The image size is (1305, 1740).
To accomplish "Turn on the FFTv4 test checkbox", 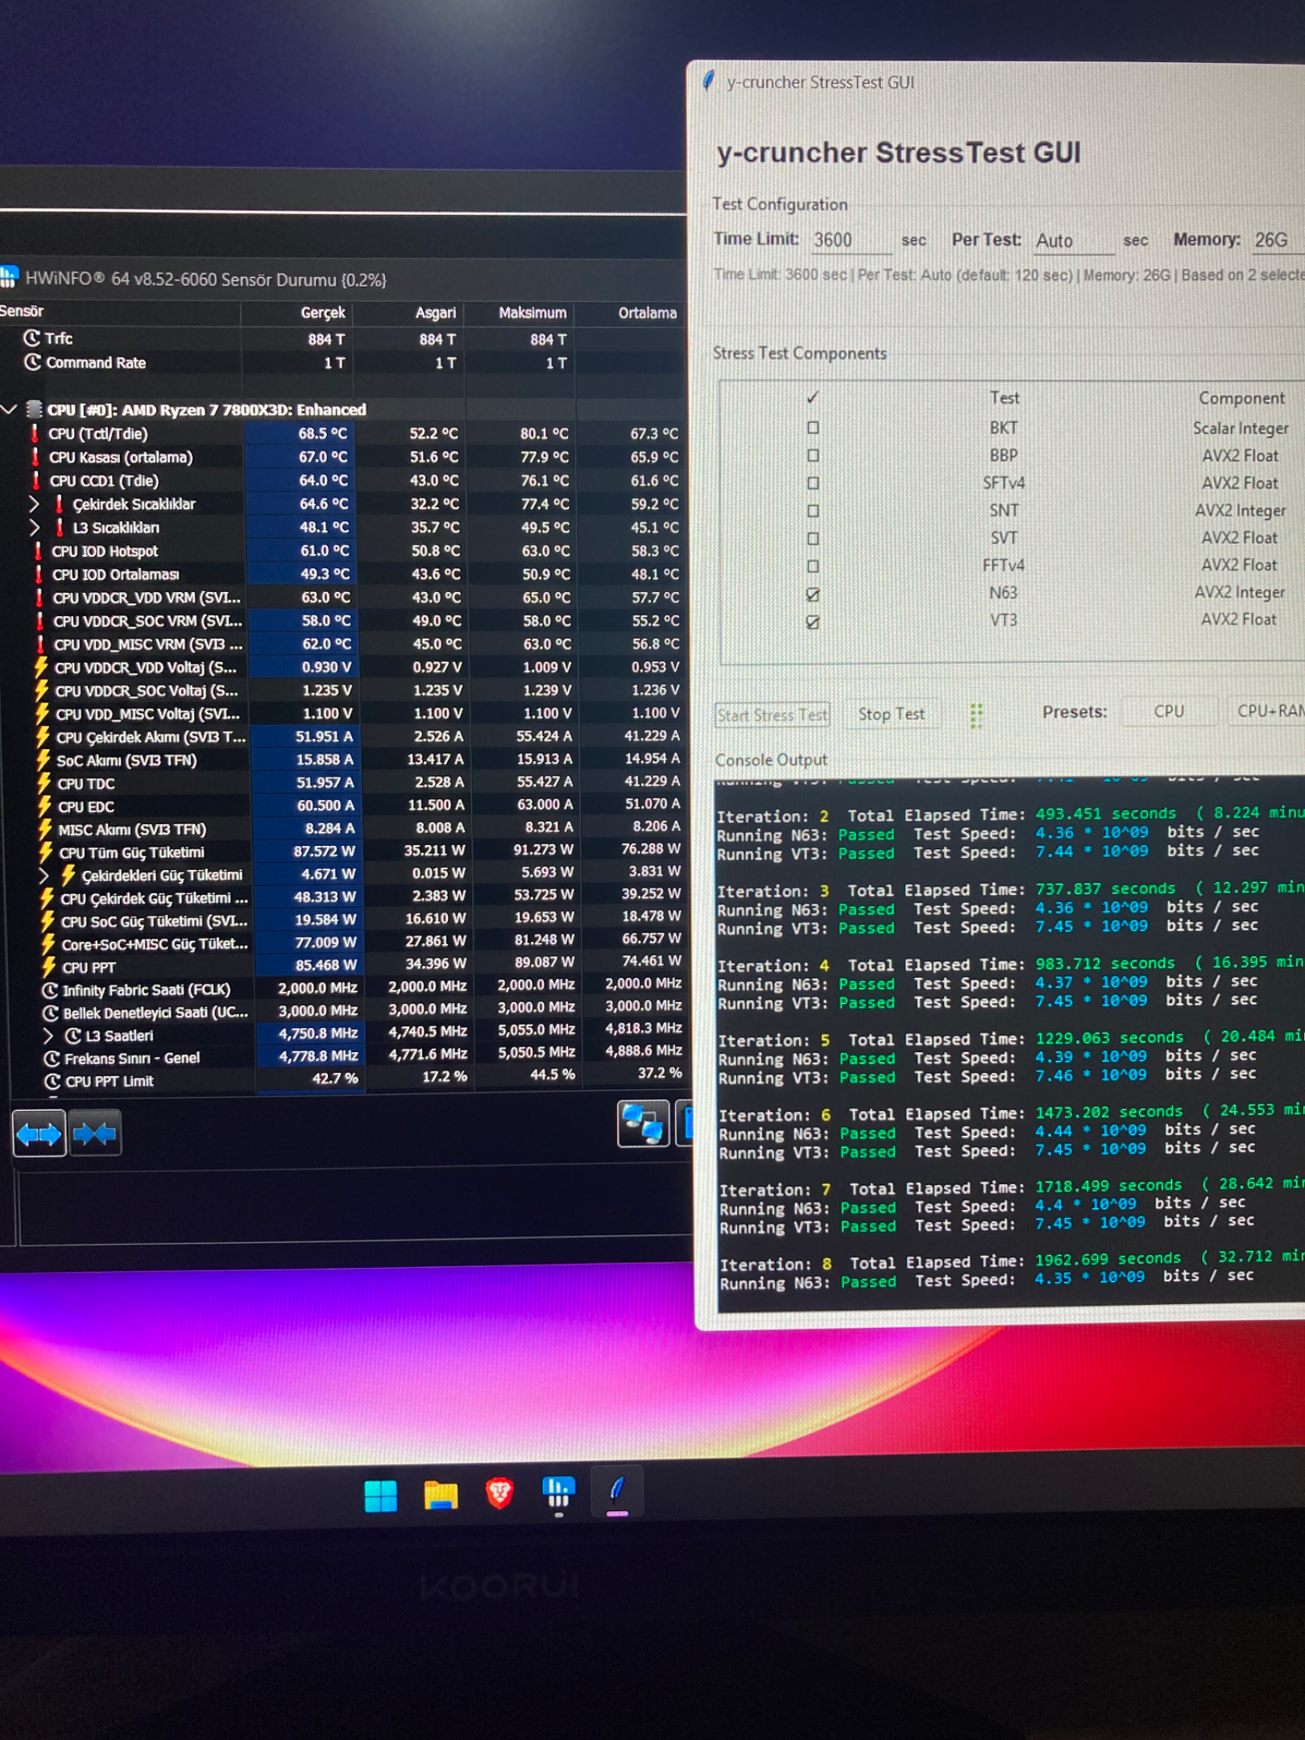I will click(813, 566).
